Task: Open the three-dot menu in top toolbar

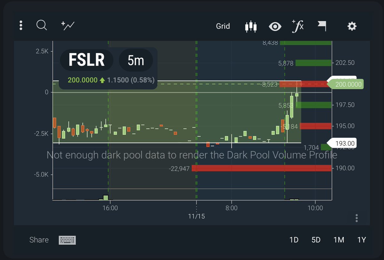Action: tap(21, 25)
